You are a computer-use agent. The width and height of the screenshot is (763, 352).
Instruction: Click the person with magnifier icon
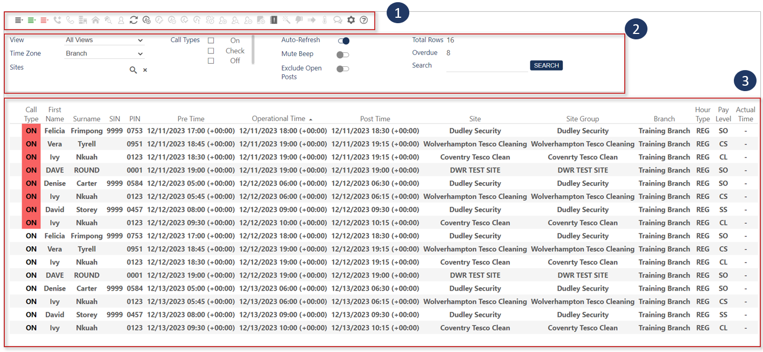(x=235, y=20)
